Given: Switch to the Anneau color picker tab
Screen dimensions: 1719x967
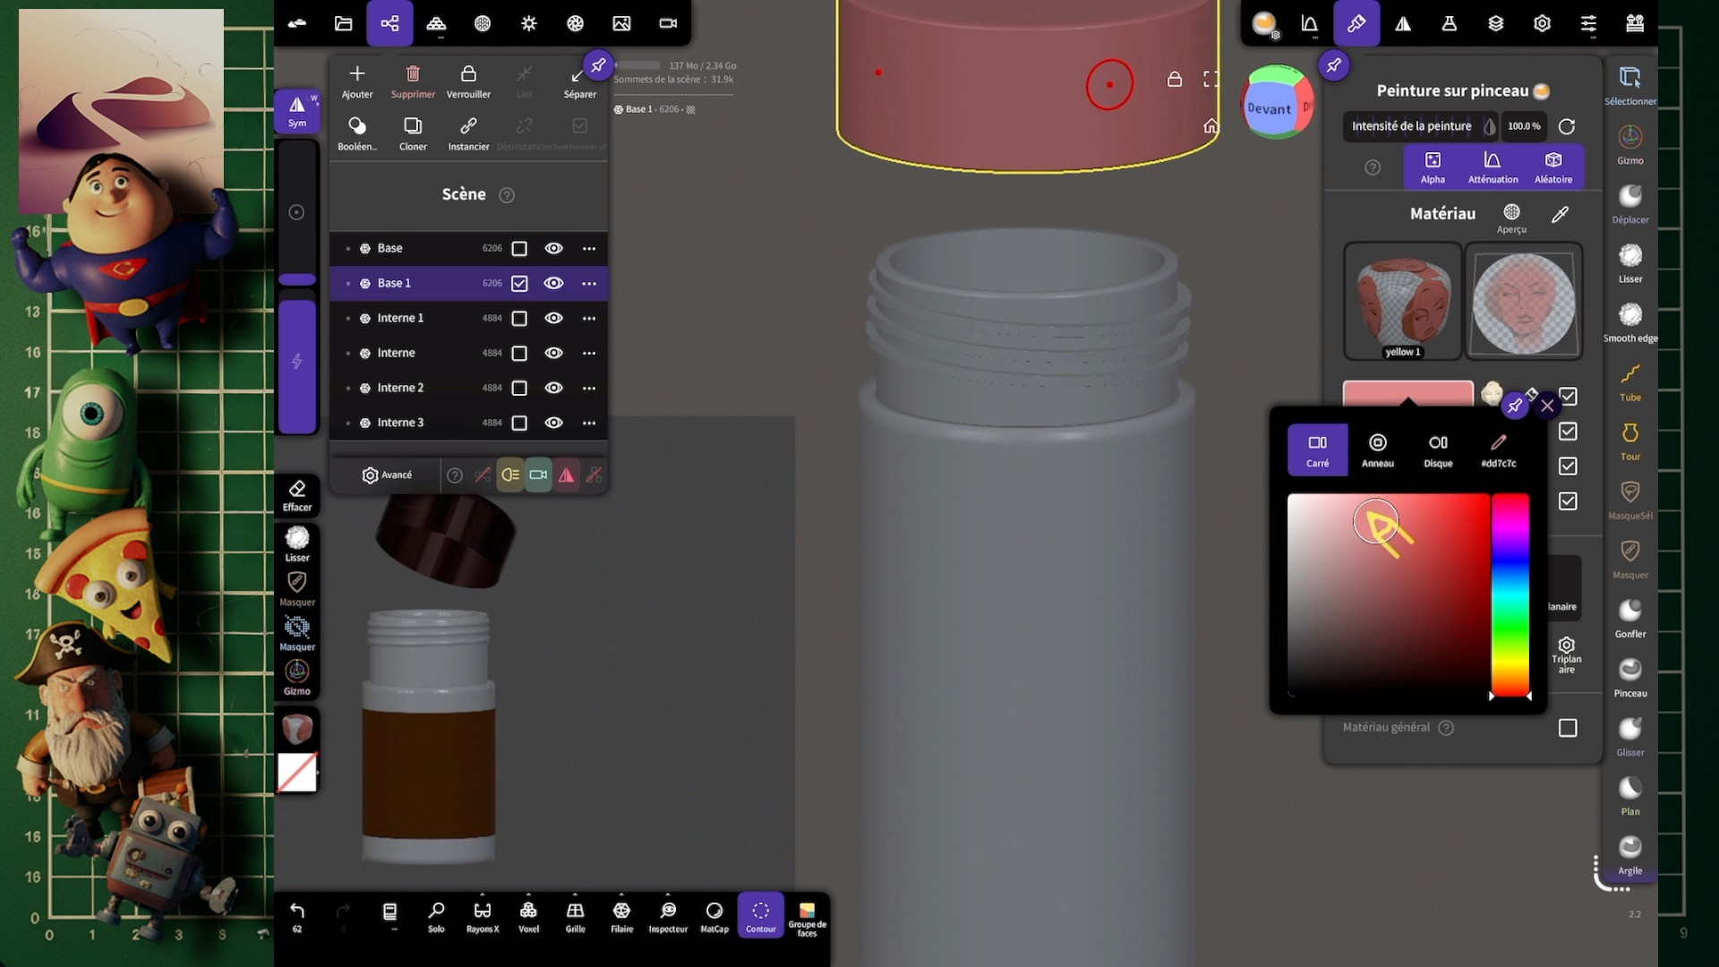Looking at the screenshot, I should (1377, 449).
